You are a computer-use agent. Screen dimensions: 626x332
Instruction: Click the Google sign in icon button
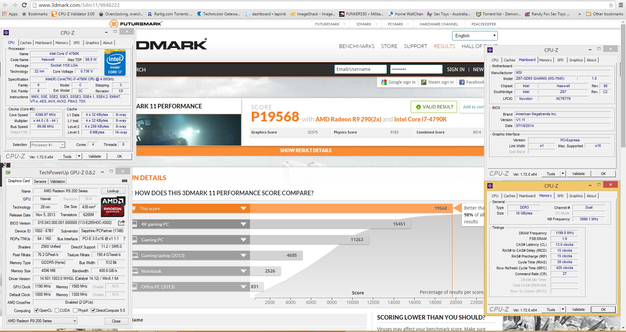pos(398,82)
